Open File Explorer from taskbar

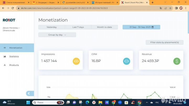(100, 103)
